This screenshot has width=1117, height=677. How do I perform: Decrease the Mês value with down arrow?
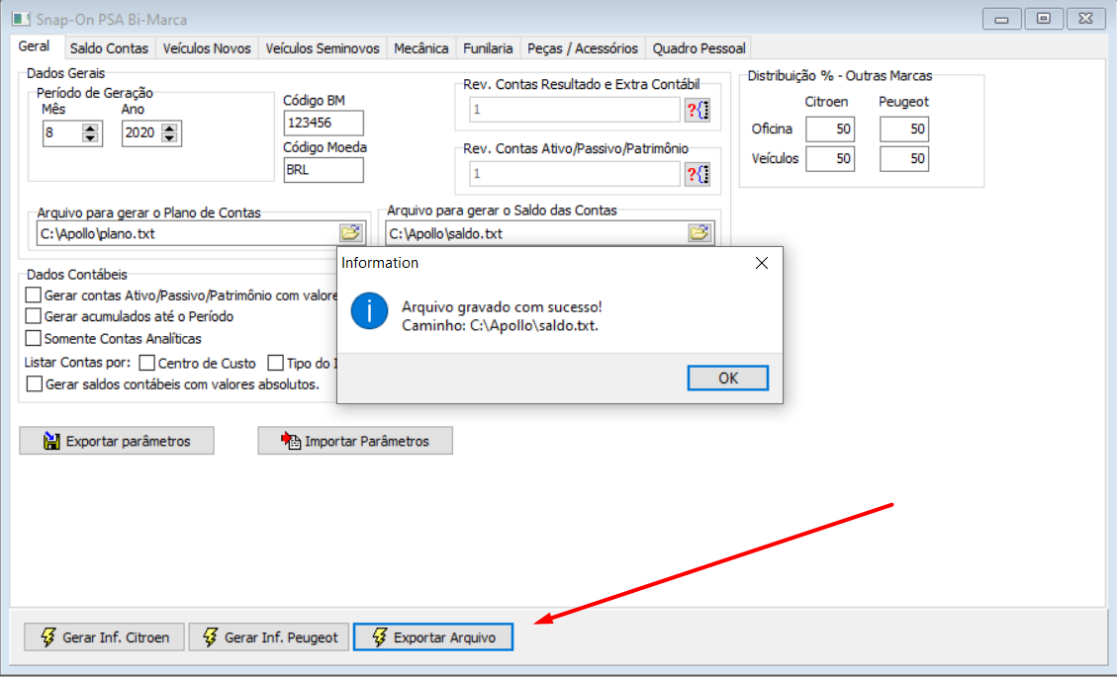tap(90, 138)
